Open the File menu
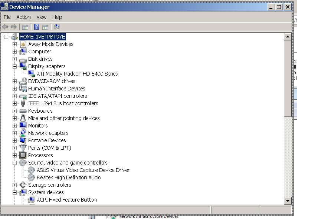 tap(7, 17)
